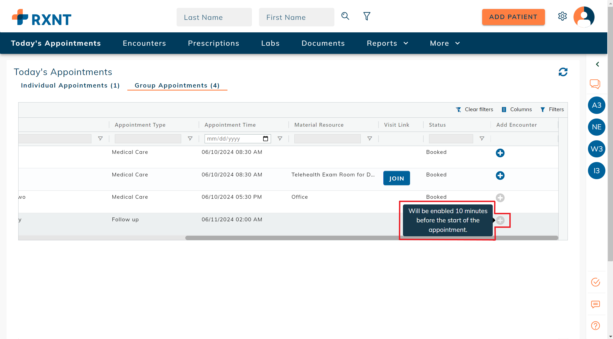
Task: Join the telehealth visit via JOIN button
Action: click(396, 178)
